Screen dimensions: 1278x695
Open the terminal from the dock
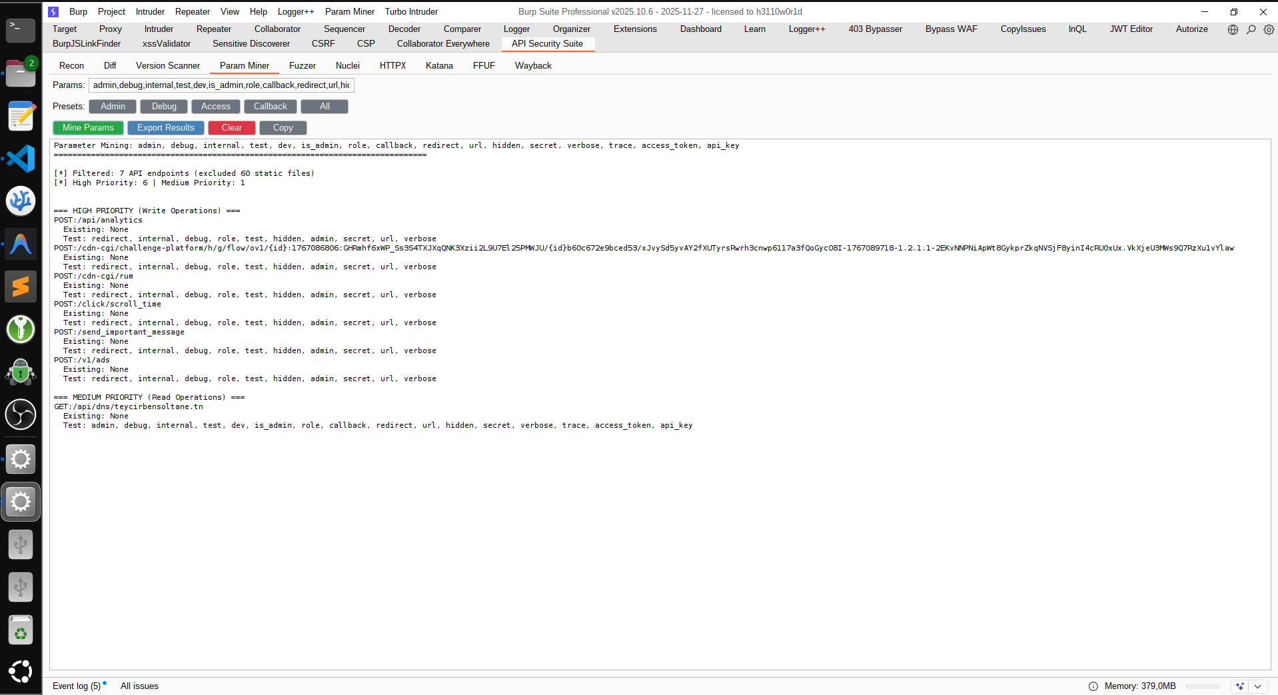(x=20, y=31)
